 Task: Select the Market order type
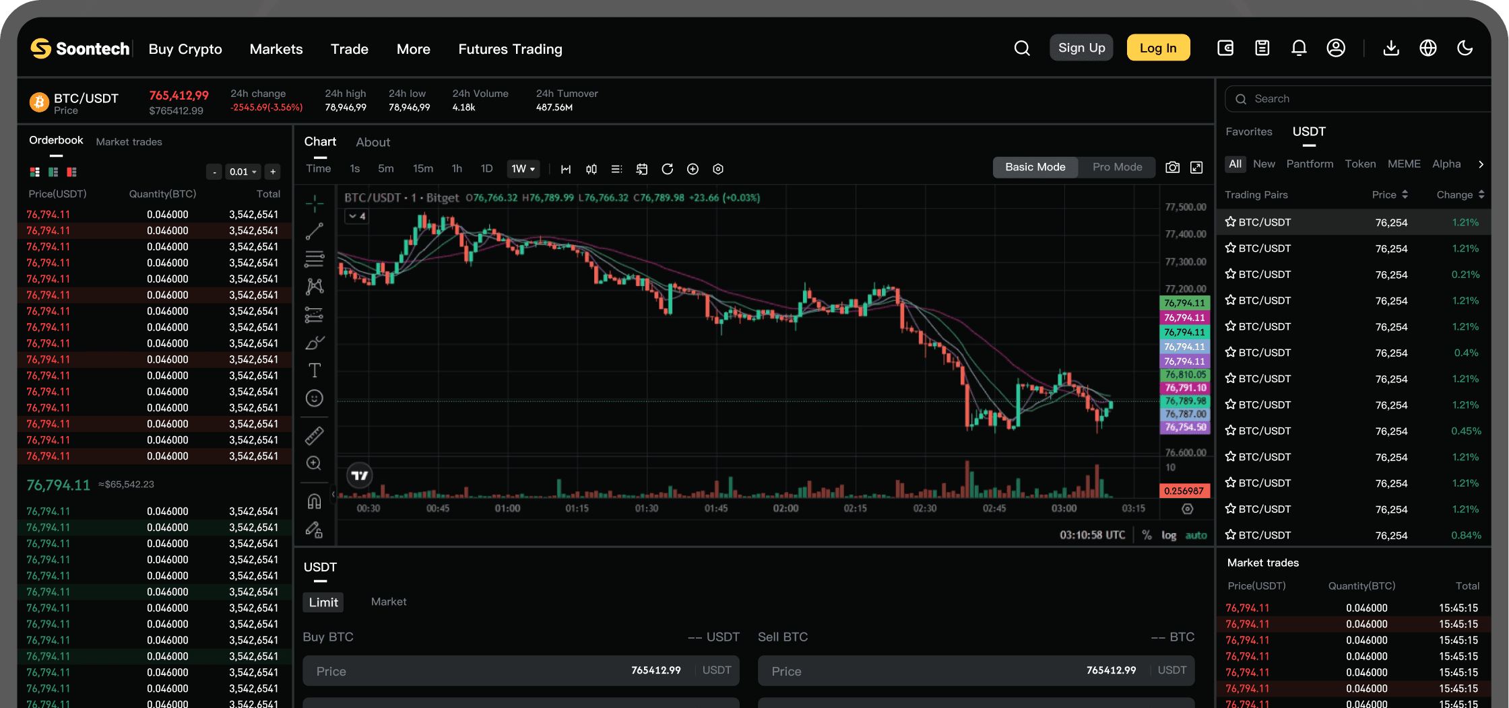pyautogui.click(x=389, y=602)
